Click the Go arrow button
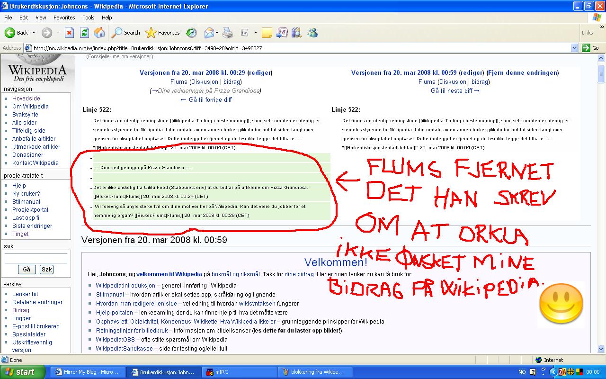This screenshot has height=379, width=606. 591,48
